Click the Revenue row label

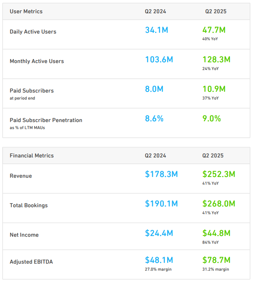[x=21, y=176]
